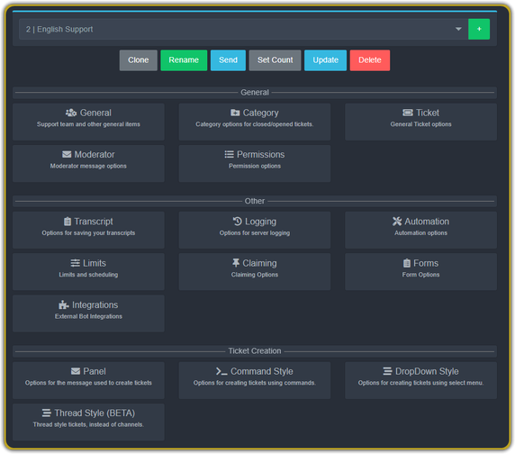The height and width of the screenshot is (454, 515).
Task: Open the Permissions options tile
Action: (x=255, y=163)
